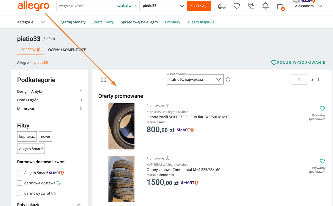The image size is (333, 206).
Task: Click heart icon in Polub wyszukiwanie
Action: (x=274, y=62)
